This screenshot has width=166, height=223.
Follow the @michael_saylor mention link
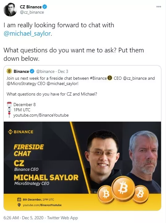(x=27, y=33)
